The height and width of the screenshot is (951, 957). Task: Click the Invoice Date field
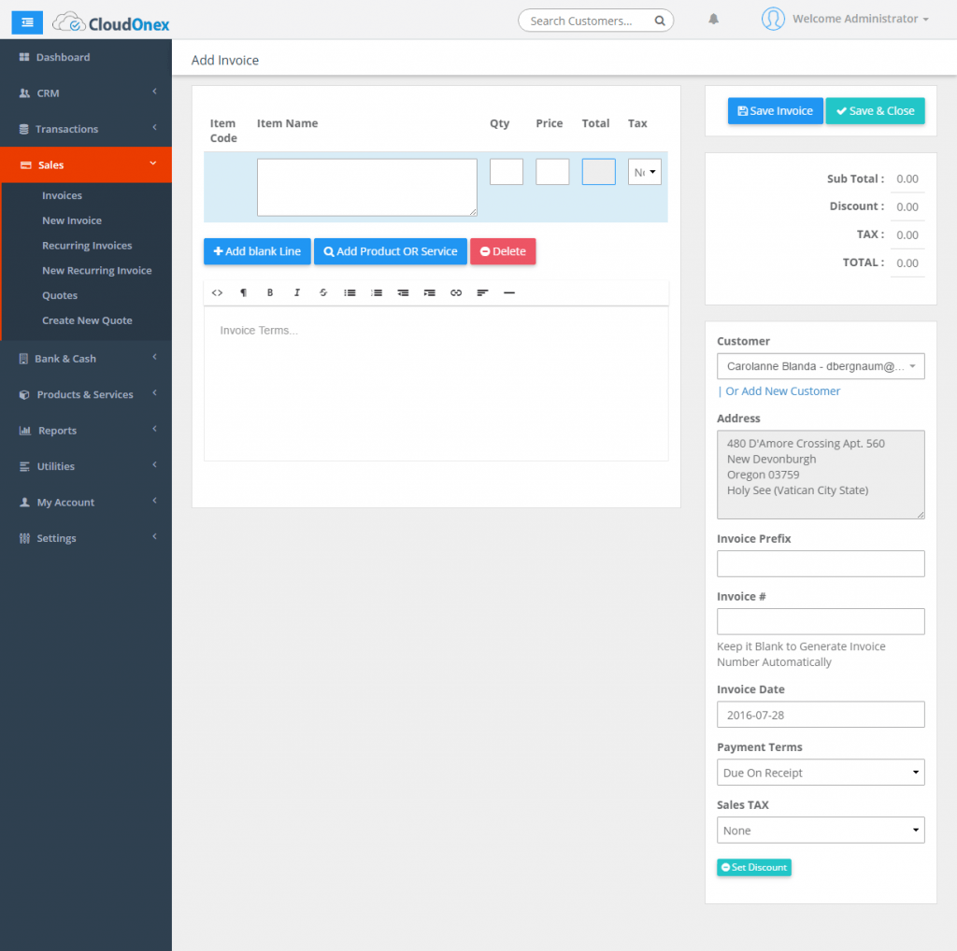tap(821, 715)
